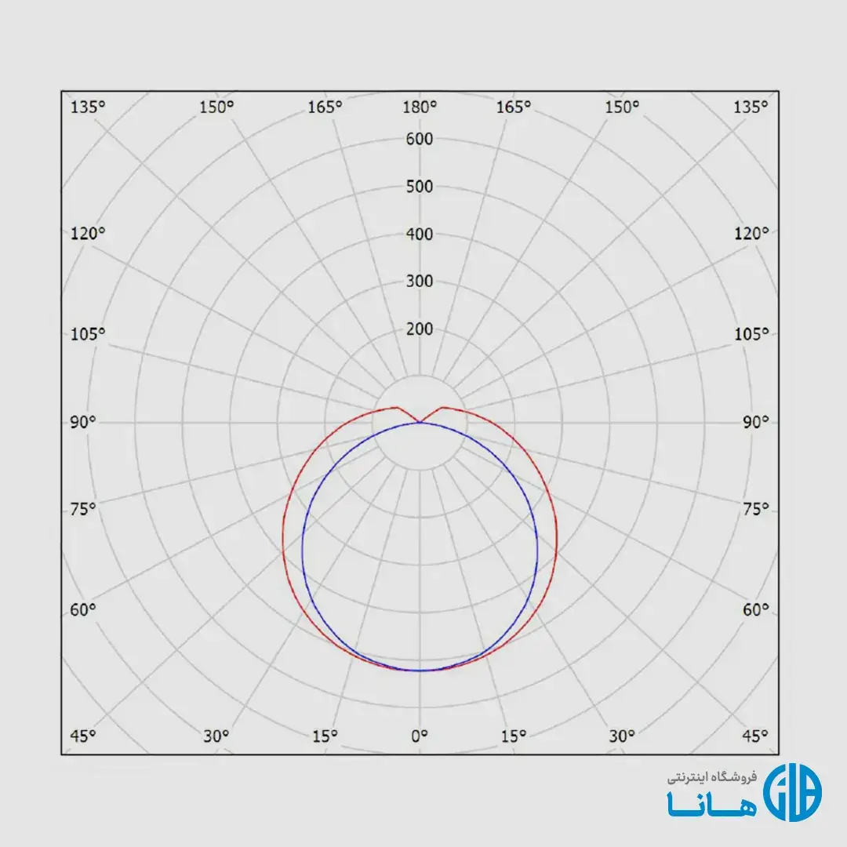Select the 400 radial scale value

tap(419, 234)
